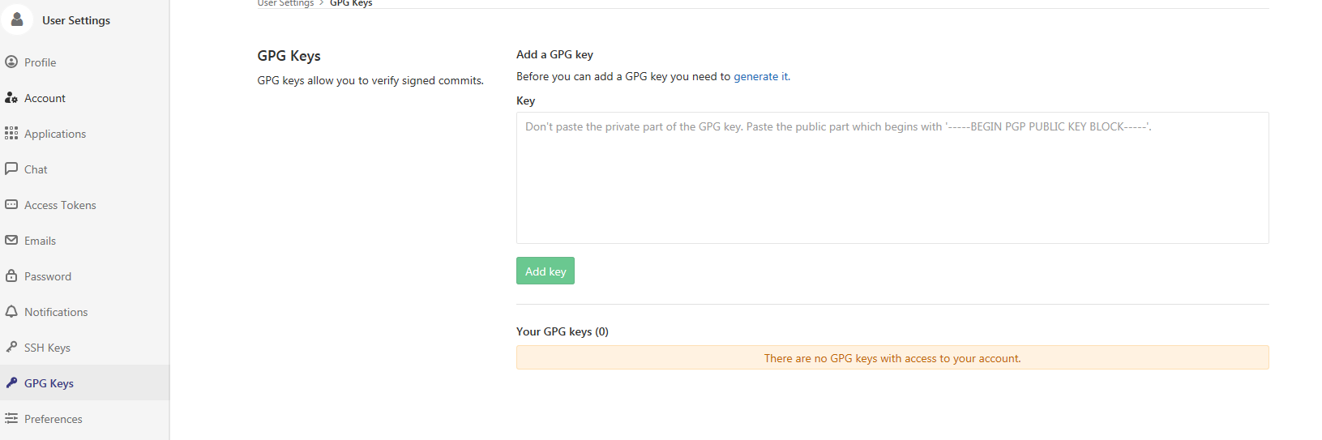Image resolution: width=1322 pixels, height=440 pixels.
Task: Click the User Settings breadcrumb link
Action: 285,3
